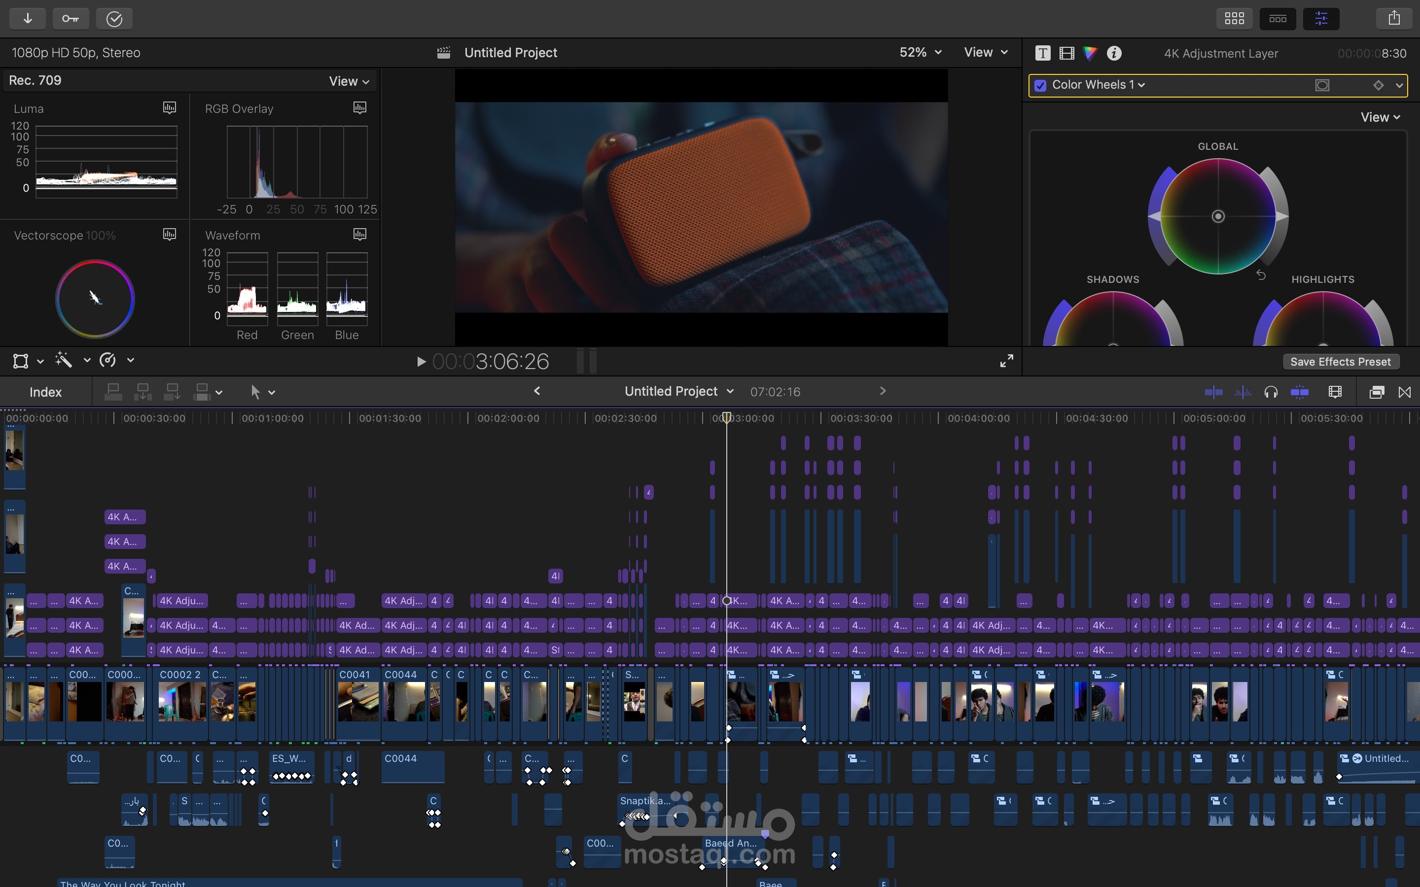The width and height of the screenshot is (1420, 887).
Task: Toggle audio skimming
Action: coord(1243,392)
